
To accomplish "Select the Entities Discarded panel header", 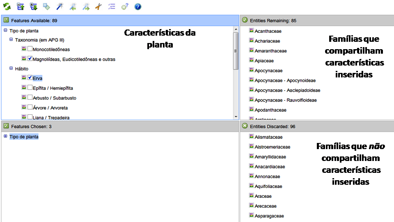I will [x=317, y=127].
